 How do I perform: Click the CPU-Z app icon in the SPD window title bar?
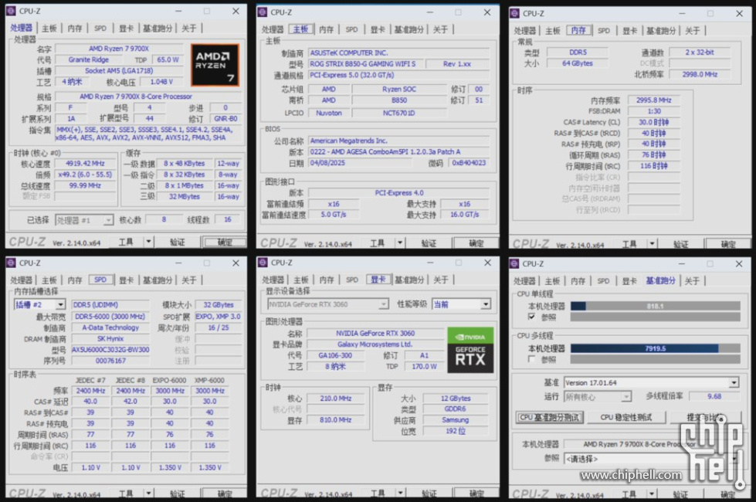tap(11, 263)
